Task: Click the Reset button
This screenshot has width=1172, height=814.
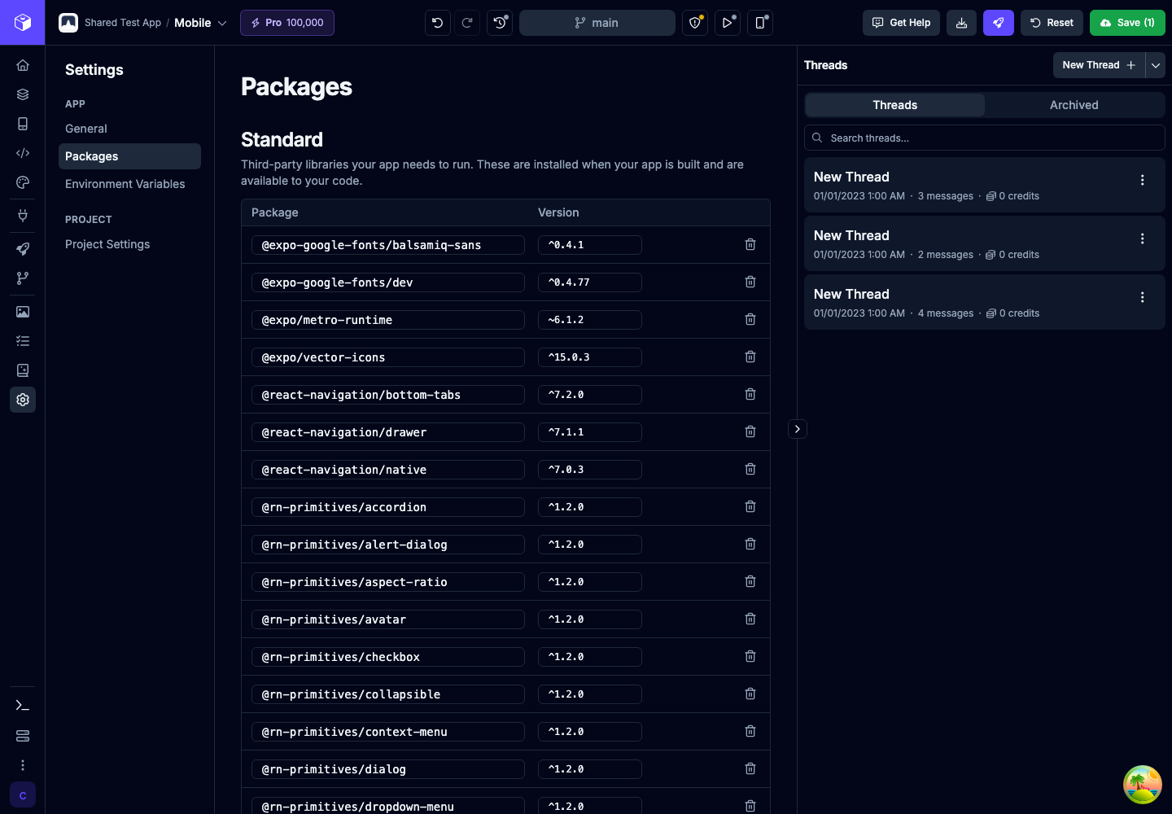Action: click(1052, 23)
